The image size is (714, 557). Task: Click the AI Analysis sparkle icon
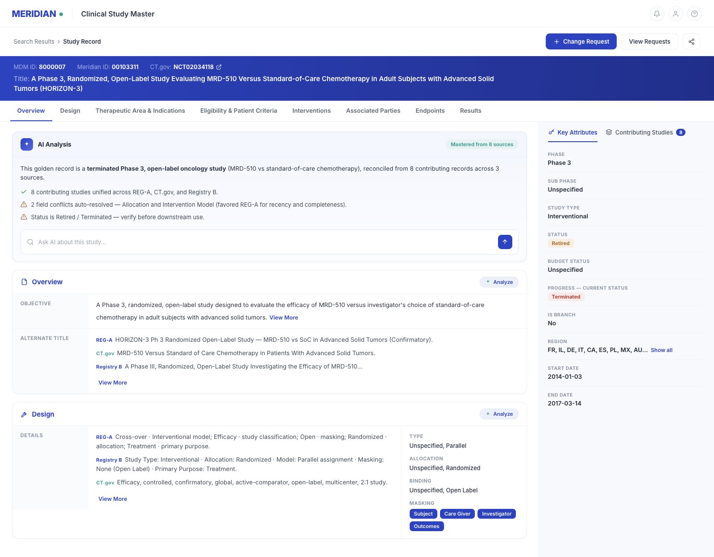27,144
